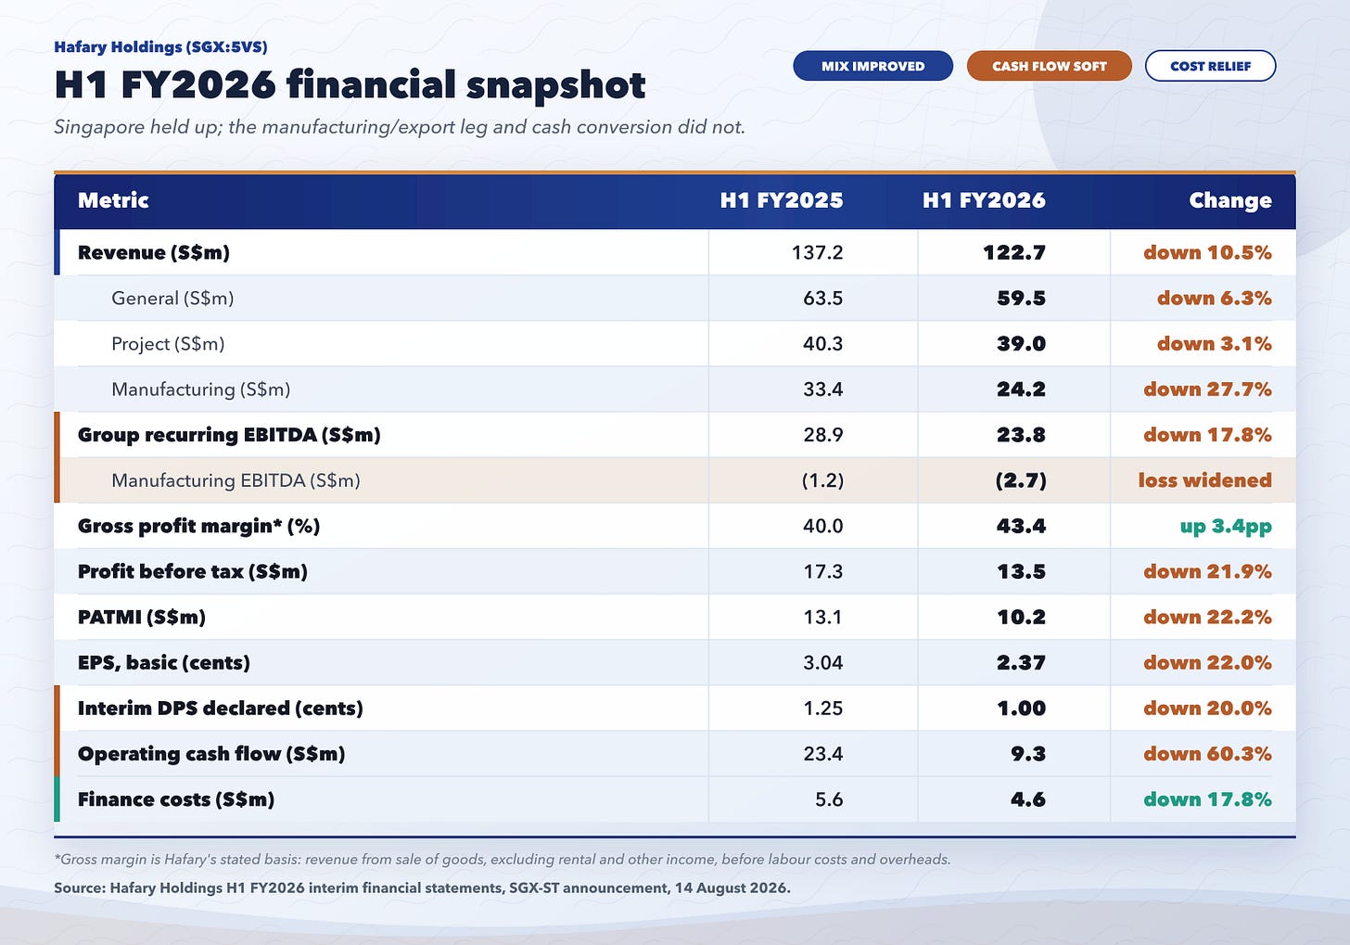Image resolution: width=1350 pixels, height=945 pixels.
Task: Click the General value 59.5
Action: tap(1021, 298)
